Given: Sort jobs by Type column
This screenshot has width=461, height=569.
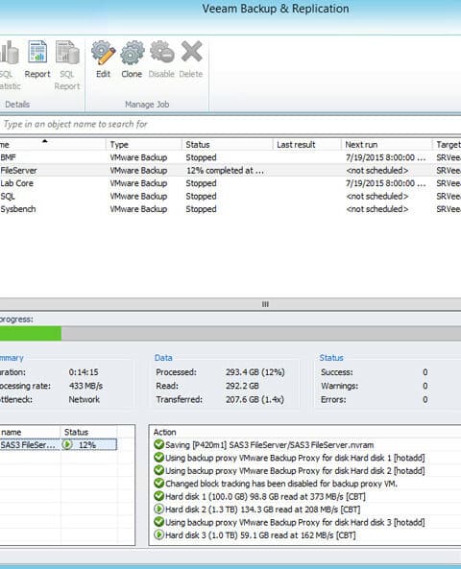Looking at the screenshot, I should click(144, 145).
